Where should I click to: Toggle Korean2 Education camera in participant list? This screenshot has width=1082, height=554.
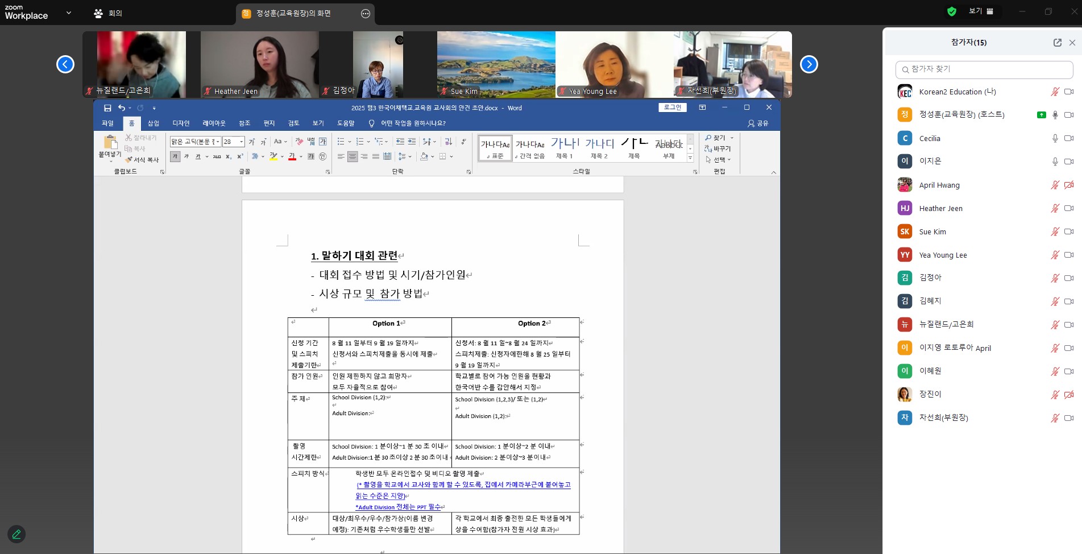[1068, 92]
